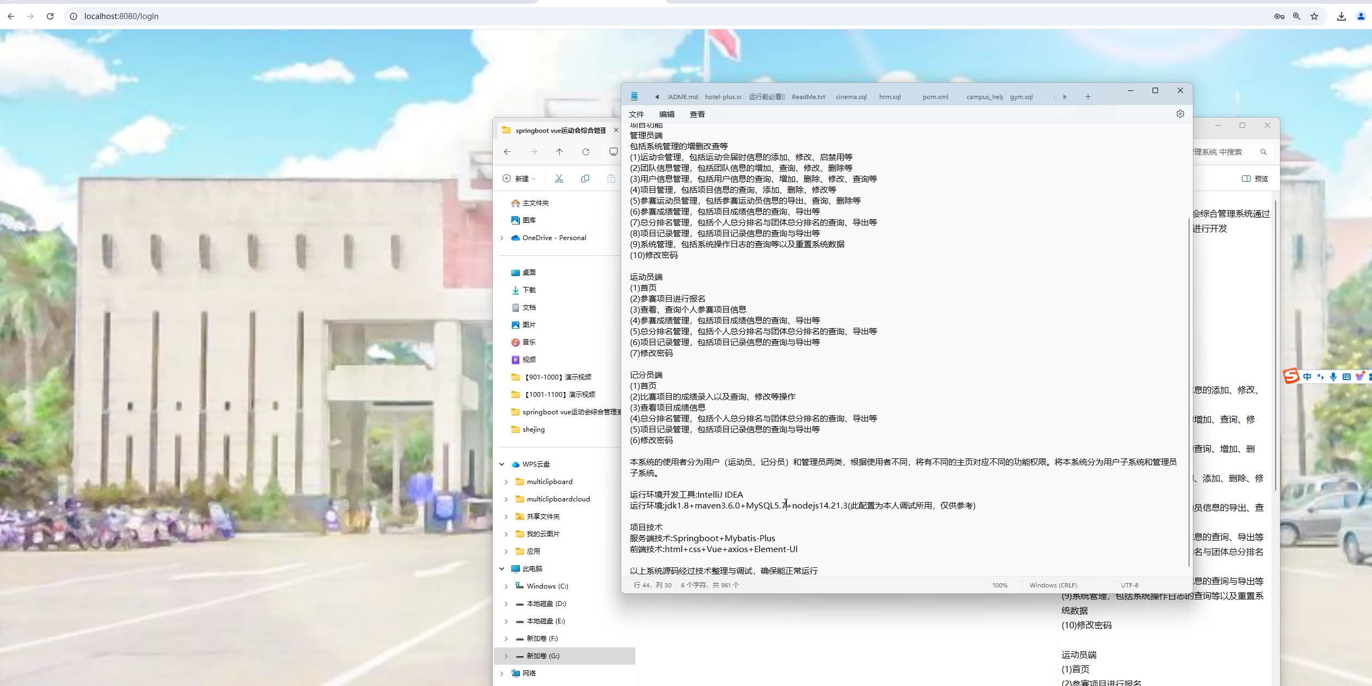Close the springboot vue Explorer tab
This screenshot has height=686, width=1372.
point(616,130)
